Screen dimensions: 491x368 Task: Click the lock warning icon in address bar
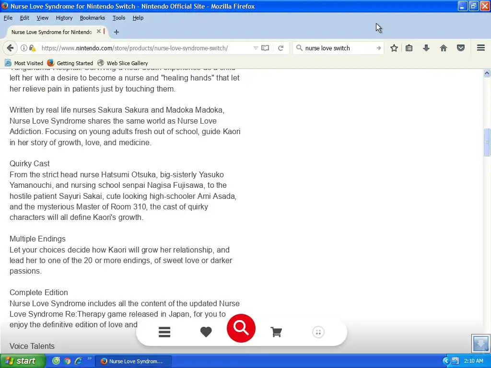tap(32, 48)
